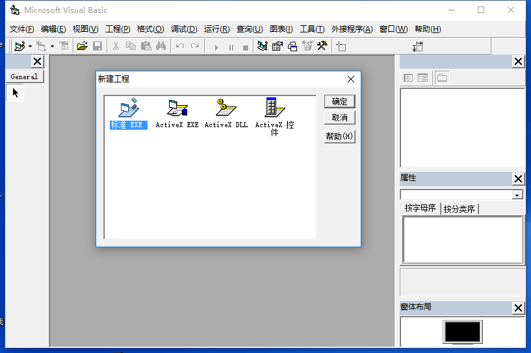Select the ActiveX EXE project type
The height and width of the screenshot is (353, 531).
pyautogui.click(x=177, y=114)
